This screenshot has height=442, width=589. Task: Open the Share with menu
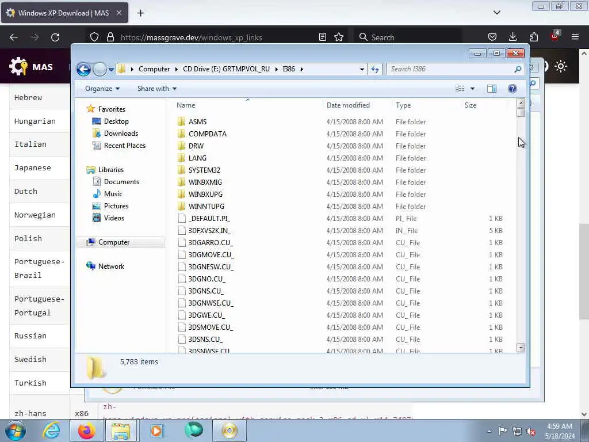156,89
